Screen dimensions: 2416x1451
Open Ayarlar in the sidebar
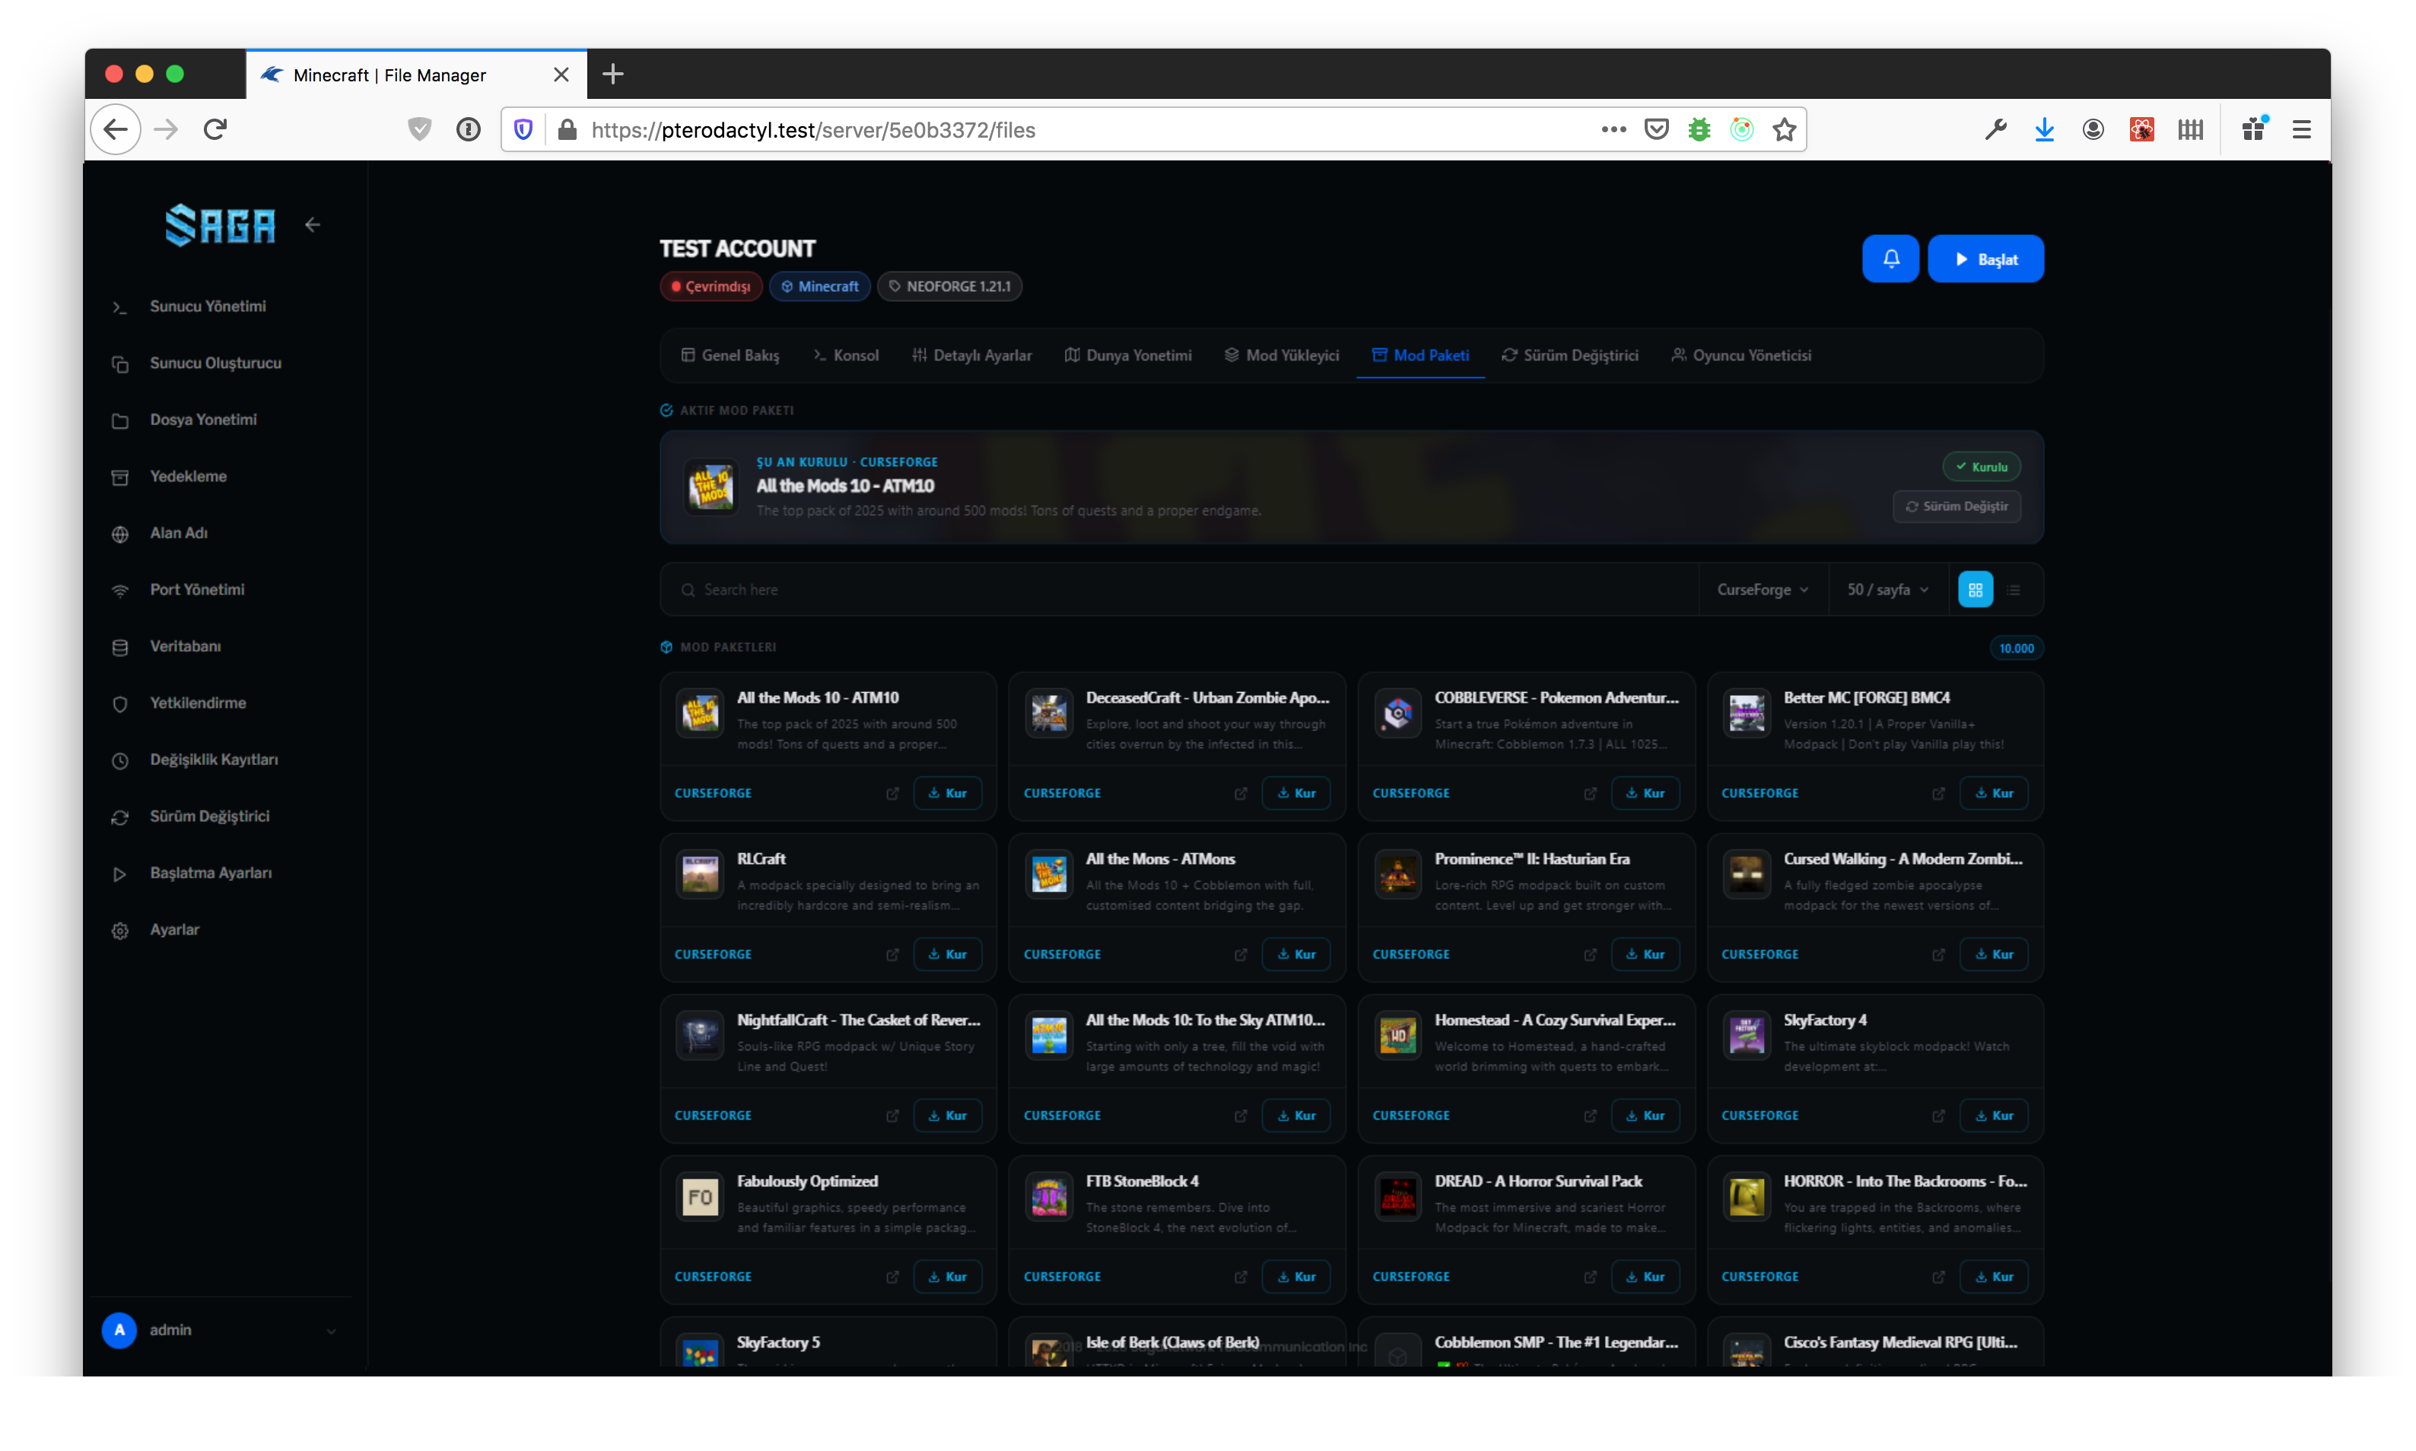pos(174,930)
